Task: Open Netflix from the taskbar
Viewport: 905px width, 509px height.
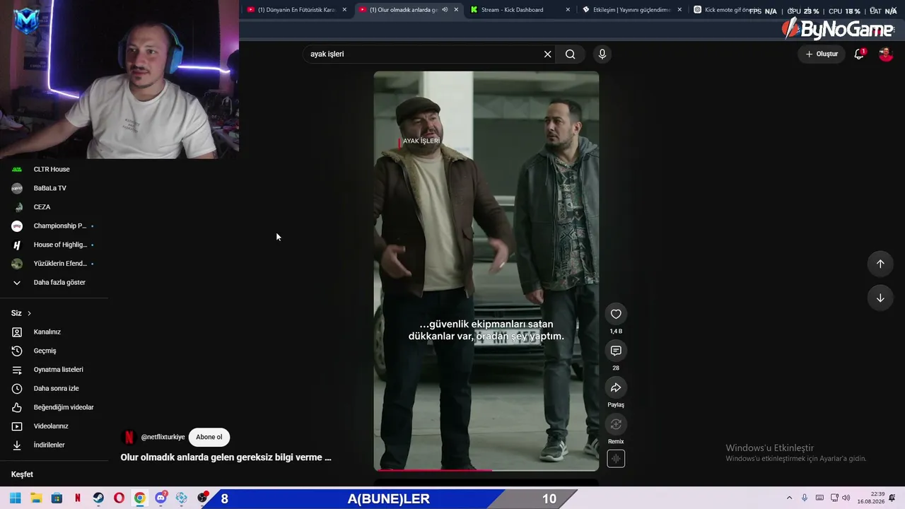Action: click(x=78, y=498)
